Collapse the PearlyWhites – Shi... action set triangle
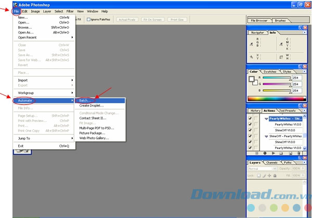The width and height of the screenshot is (312, 218). [x=266, y=119]
